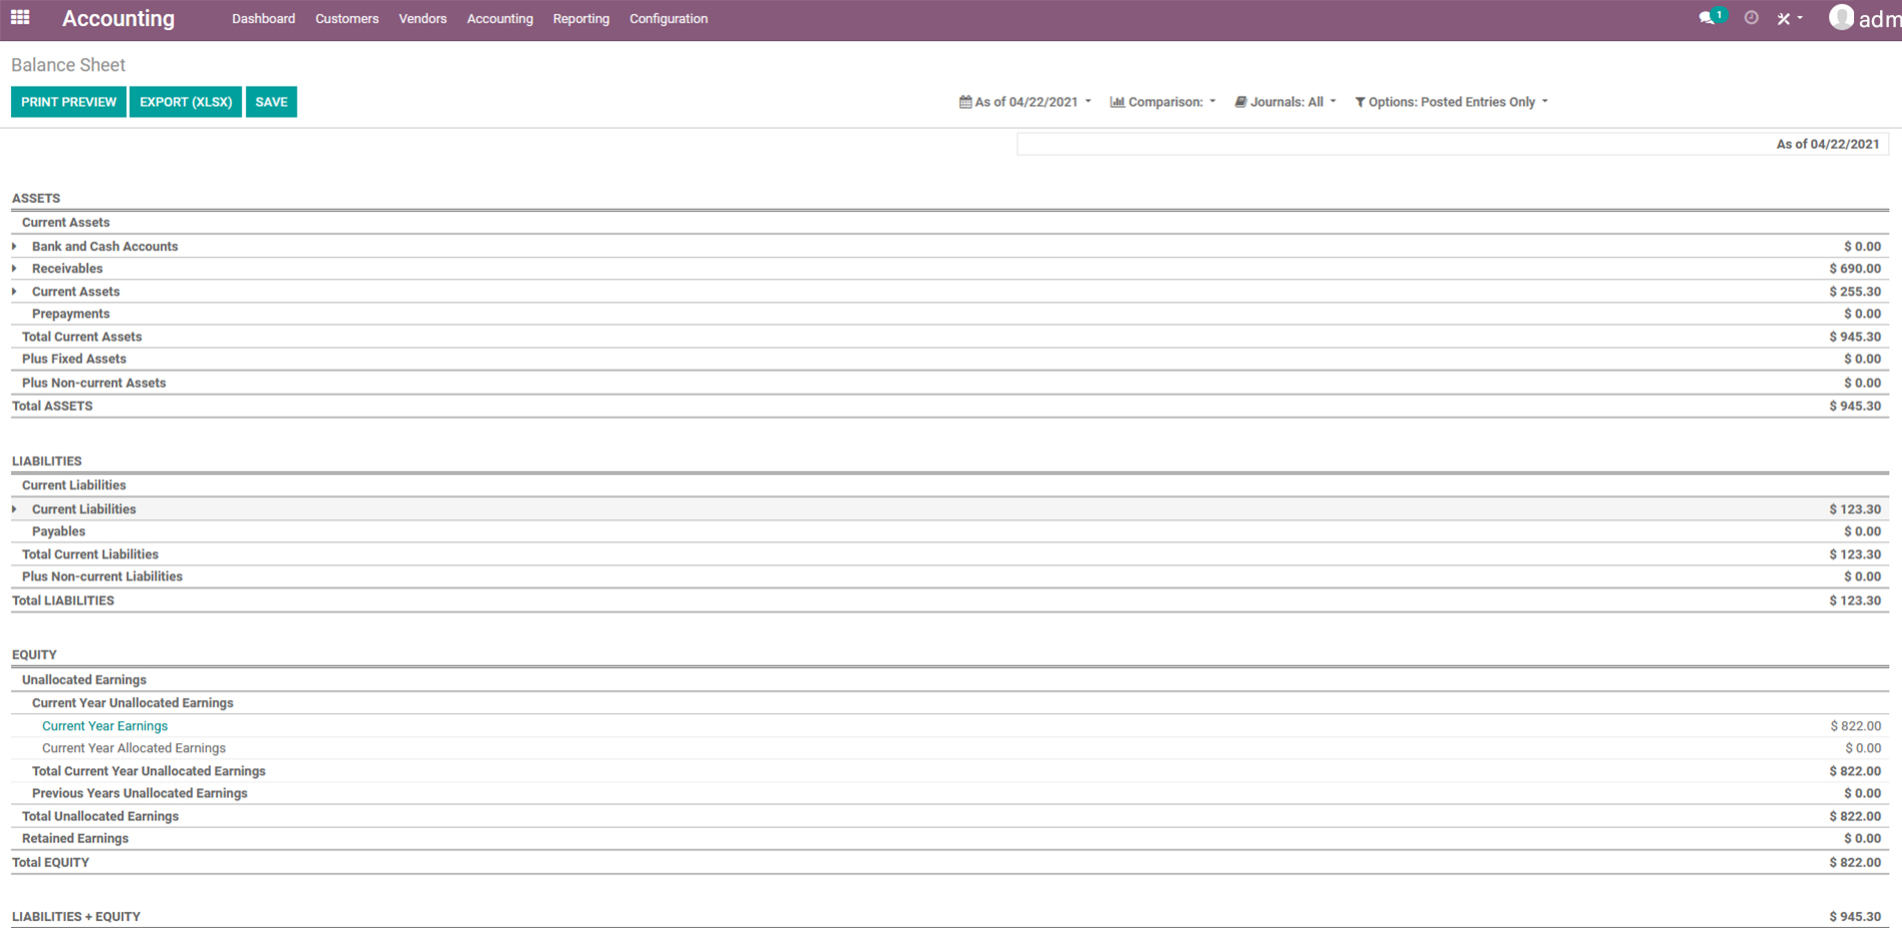Expand the Bank and Cash Accounts row
This screenshot has height=928, width=1902.
click(15, 246)
